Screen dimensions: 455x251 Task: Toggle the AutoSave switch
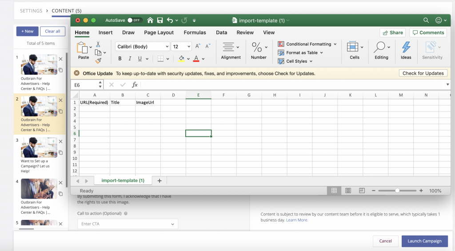(134, 20)
